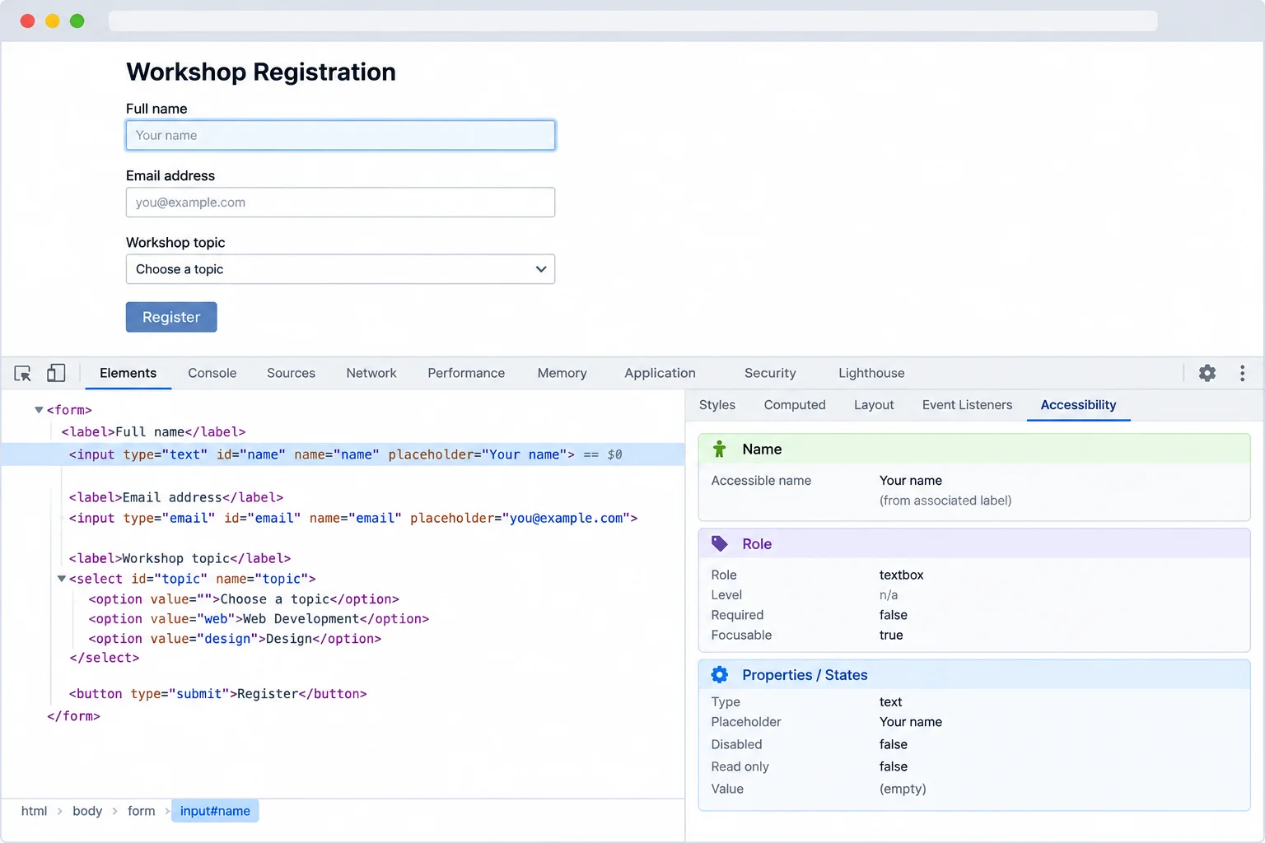The width and height of the screenshot is (1265, 843).
Task: Click the Role section tag icon
Action: pos(720,544)
